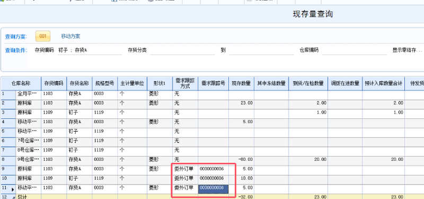Select row 1 by its row number
Screen dimensions: 424x199
point(8,95)
